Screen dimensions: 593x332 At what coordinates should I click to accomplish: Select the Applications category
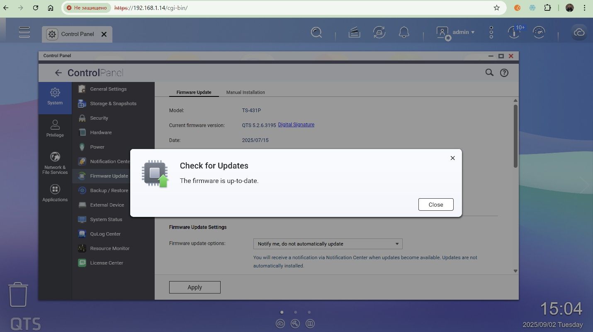[x=55, y=193]
